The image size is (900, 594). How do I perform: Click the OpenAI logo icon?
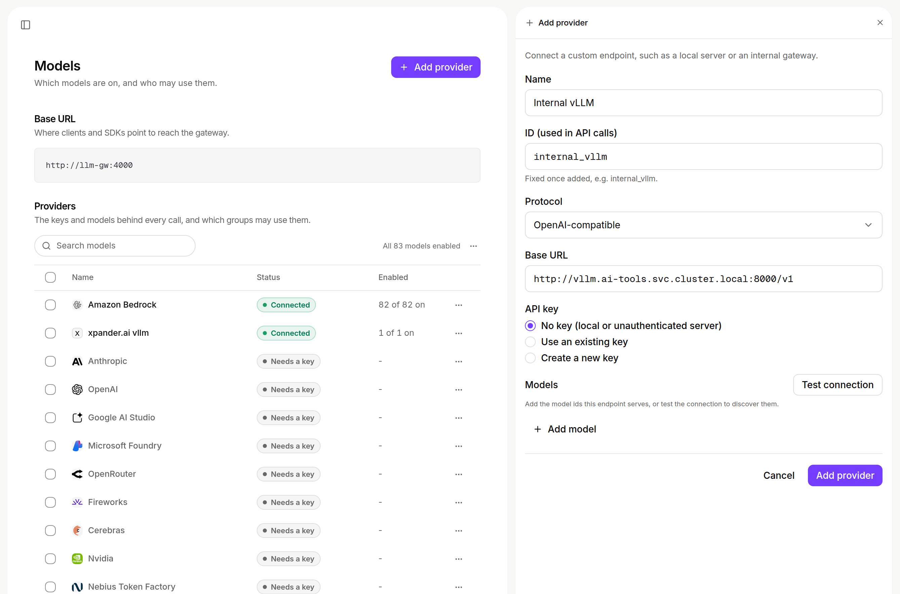pyautogui.click(x=77, y=390)
